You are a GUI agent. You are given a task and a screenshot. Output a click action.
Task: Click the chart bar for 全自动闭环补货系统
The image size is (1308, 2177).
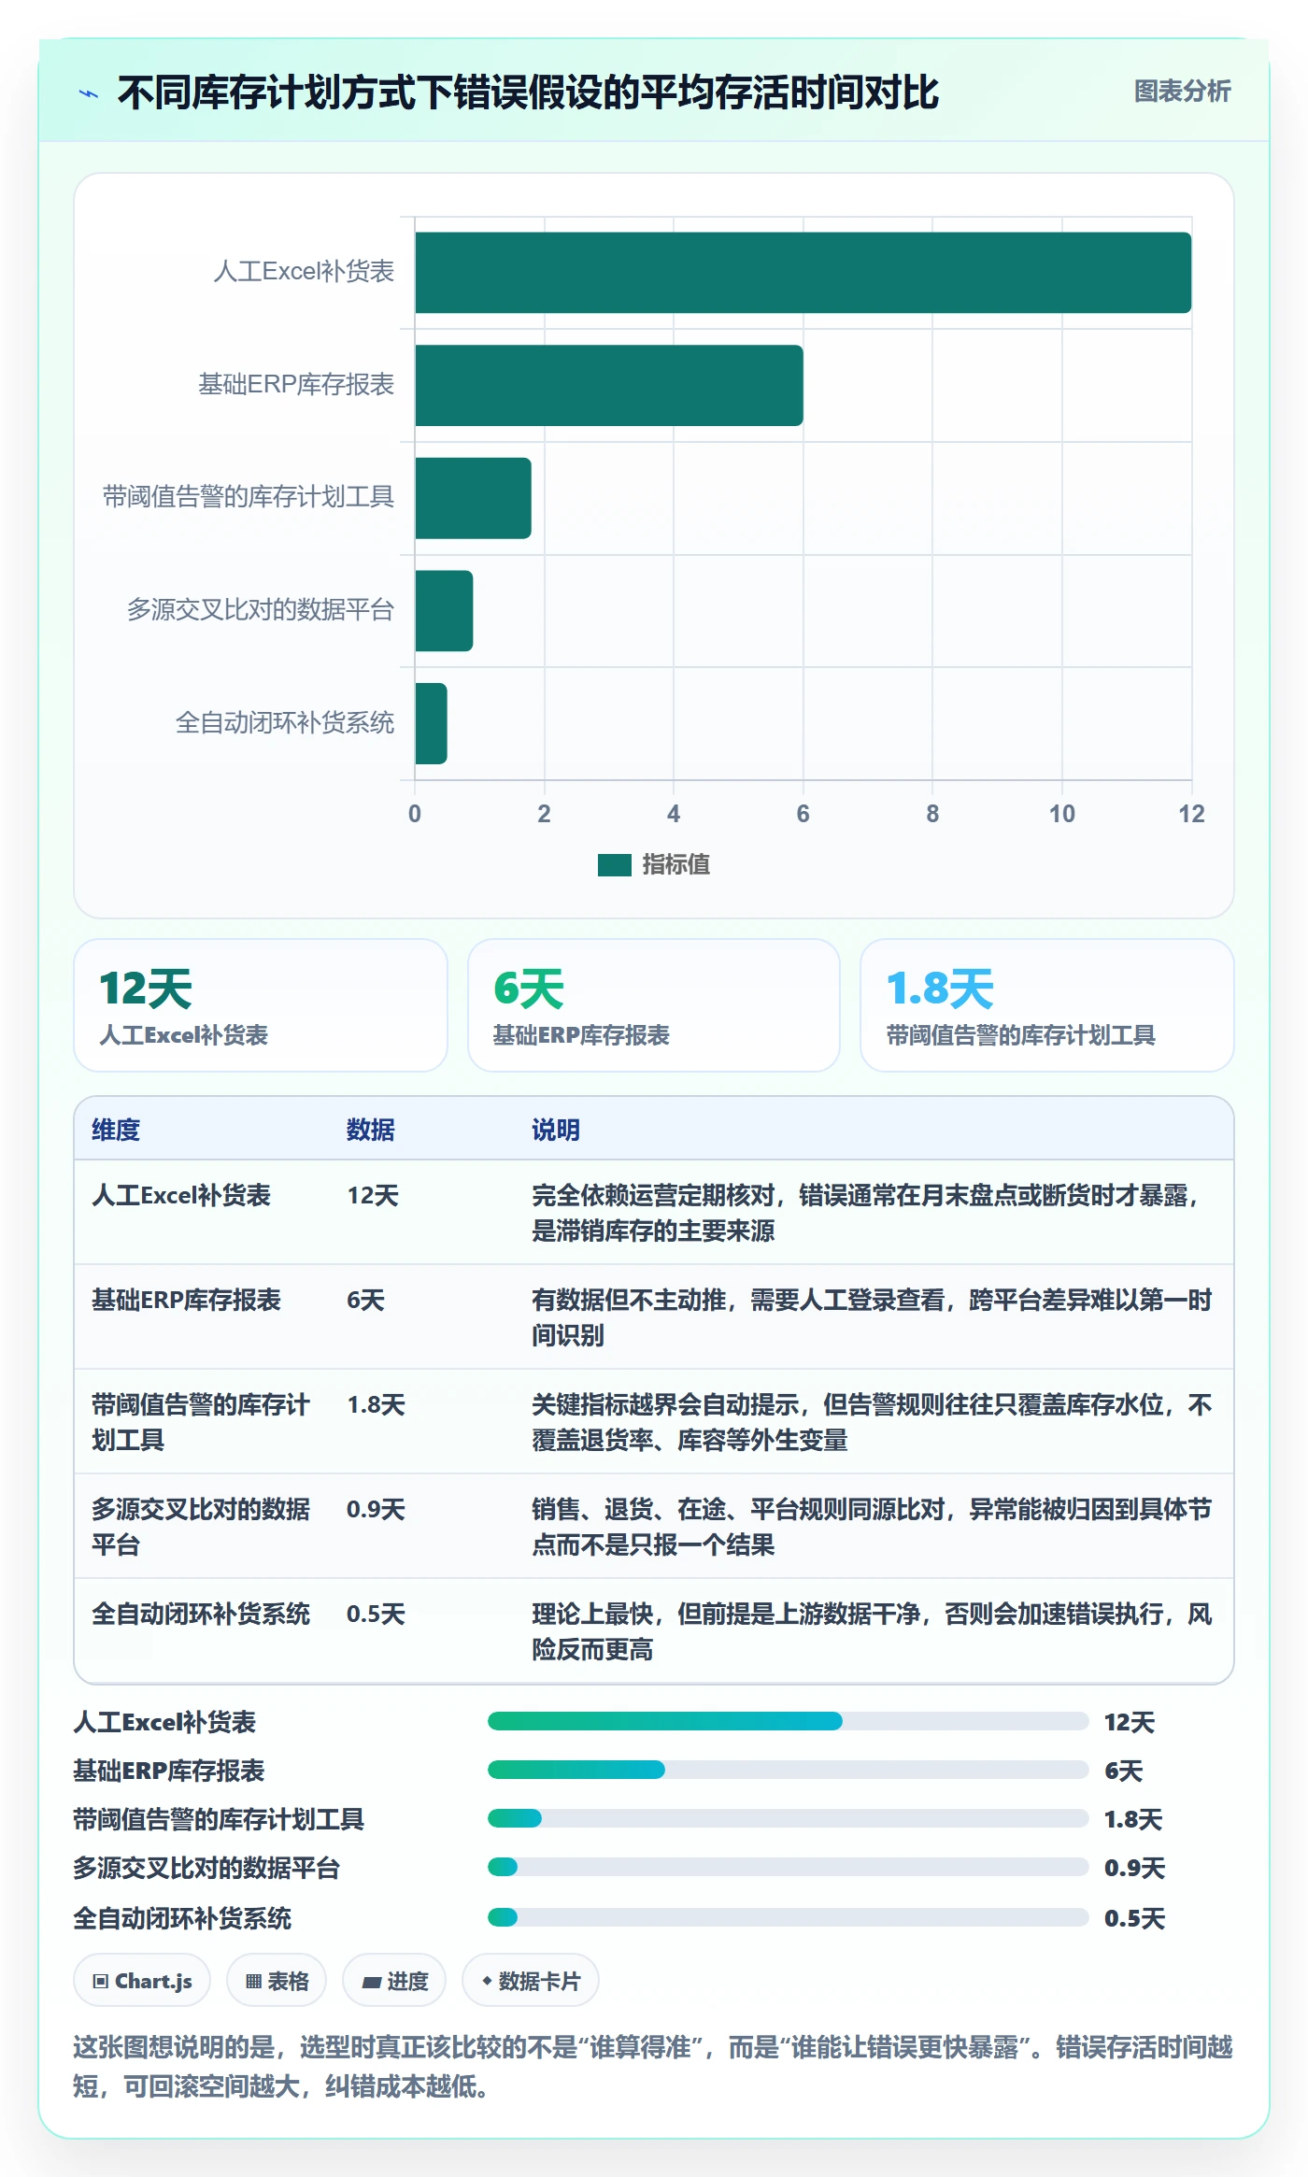(x=432, y=723)
